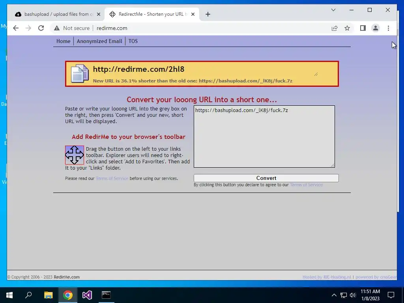Go back with the browser back arrow

(x=16, y=28)
